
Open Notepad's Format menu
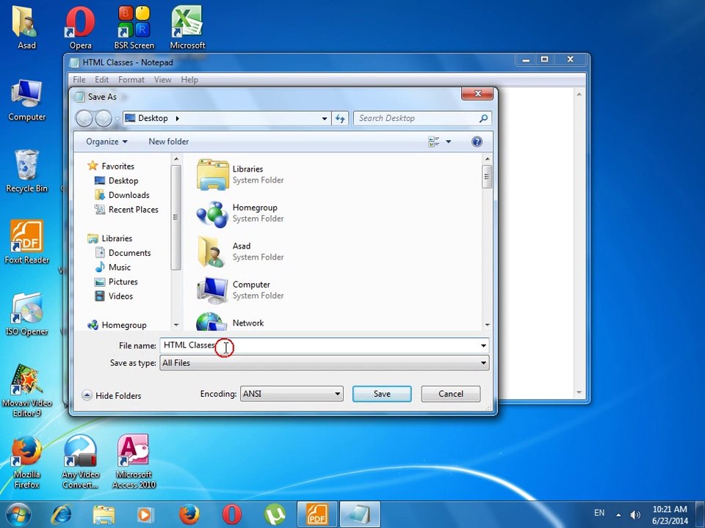pyautogui.click(x=131, y=79)
